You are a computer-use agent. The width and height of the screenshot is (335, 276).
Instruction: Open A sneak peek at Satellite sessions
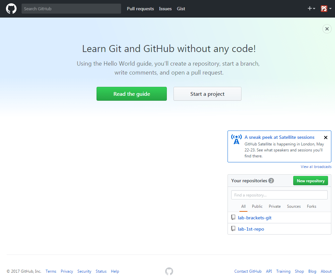(x=280, y=137)
